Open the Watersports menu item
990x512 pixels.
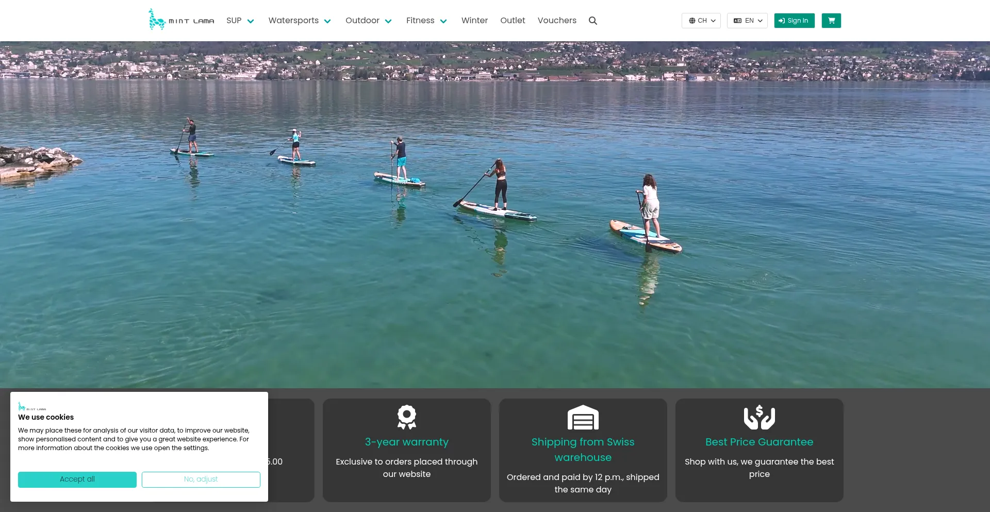pos(293,21)
